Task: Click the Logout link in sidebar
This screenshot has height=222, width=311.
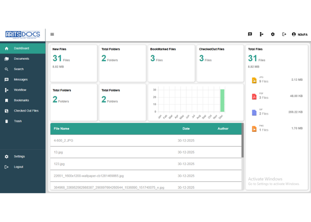Action: pos(18,167)
